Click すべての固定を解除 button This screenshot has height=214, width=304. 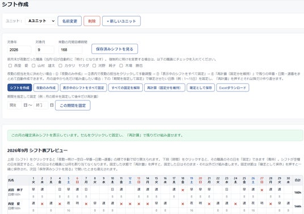tap(126, 87)
